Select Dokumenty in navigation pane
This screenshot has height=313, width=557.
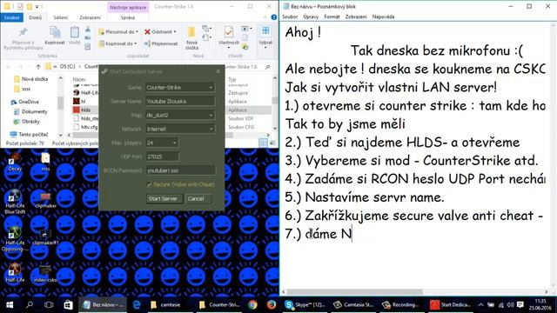30,112
